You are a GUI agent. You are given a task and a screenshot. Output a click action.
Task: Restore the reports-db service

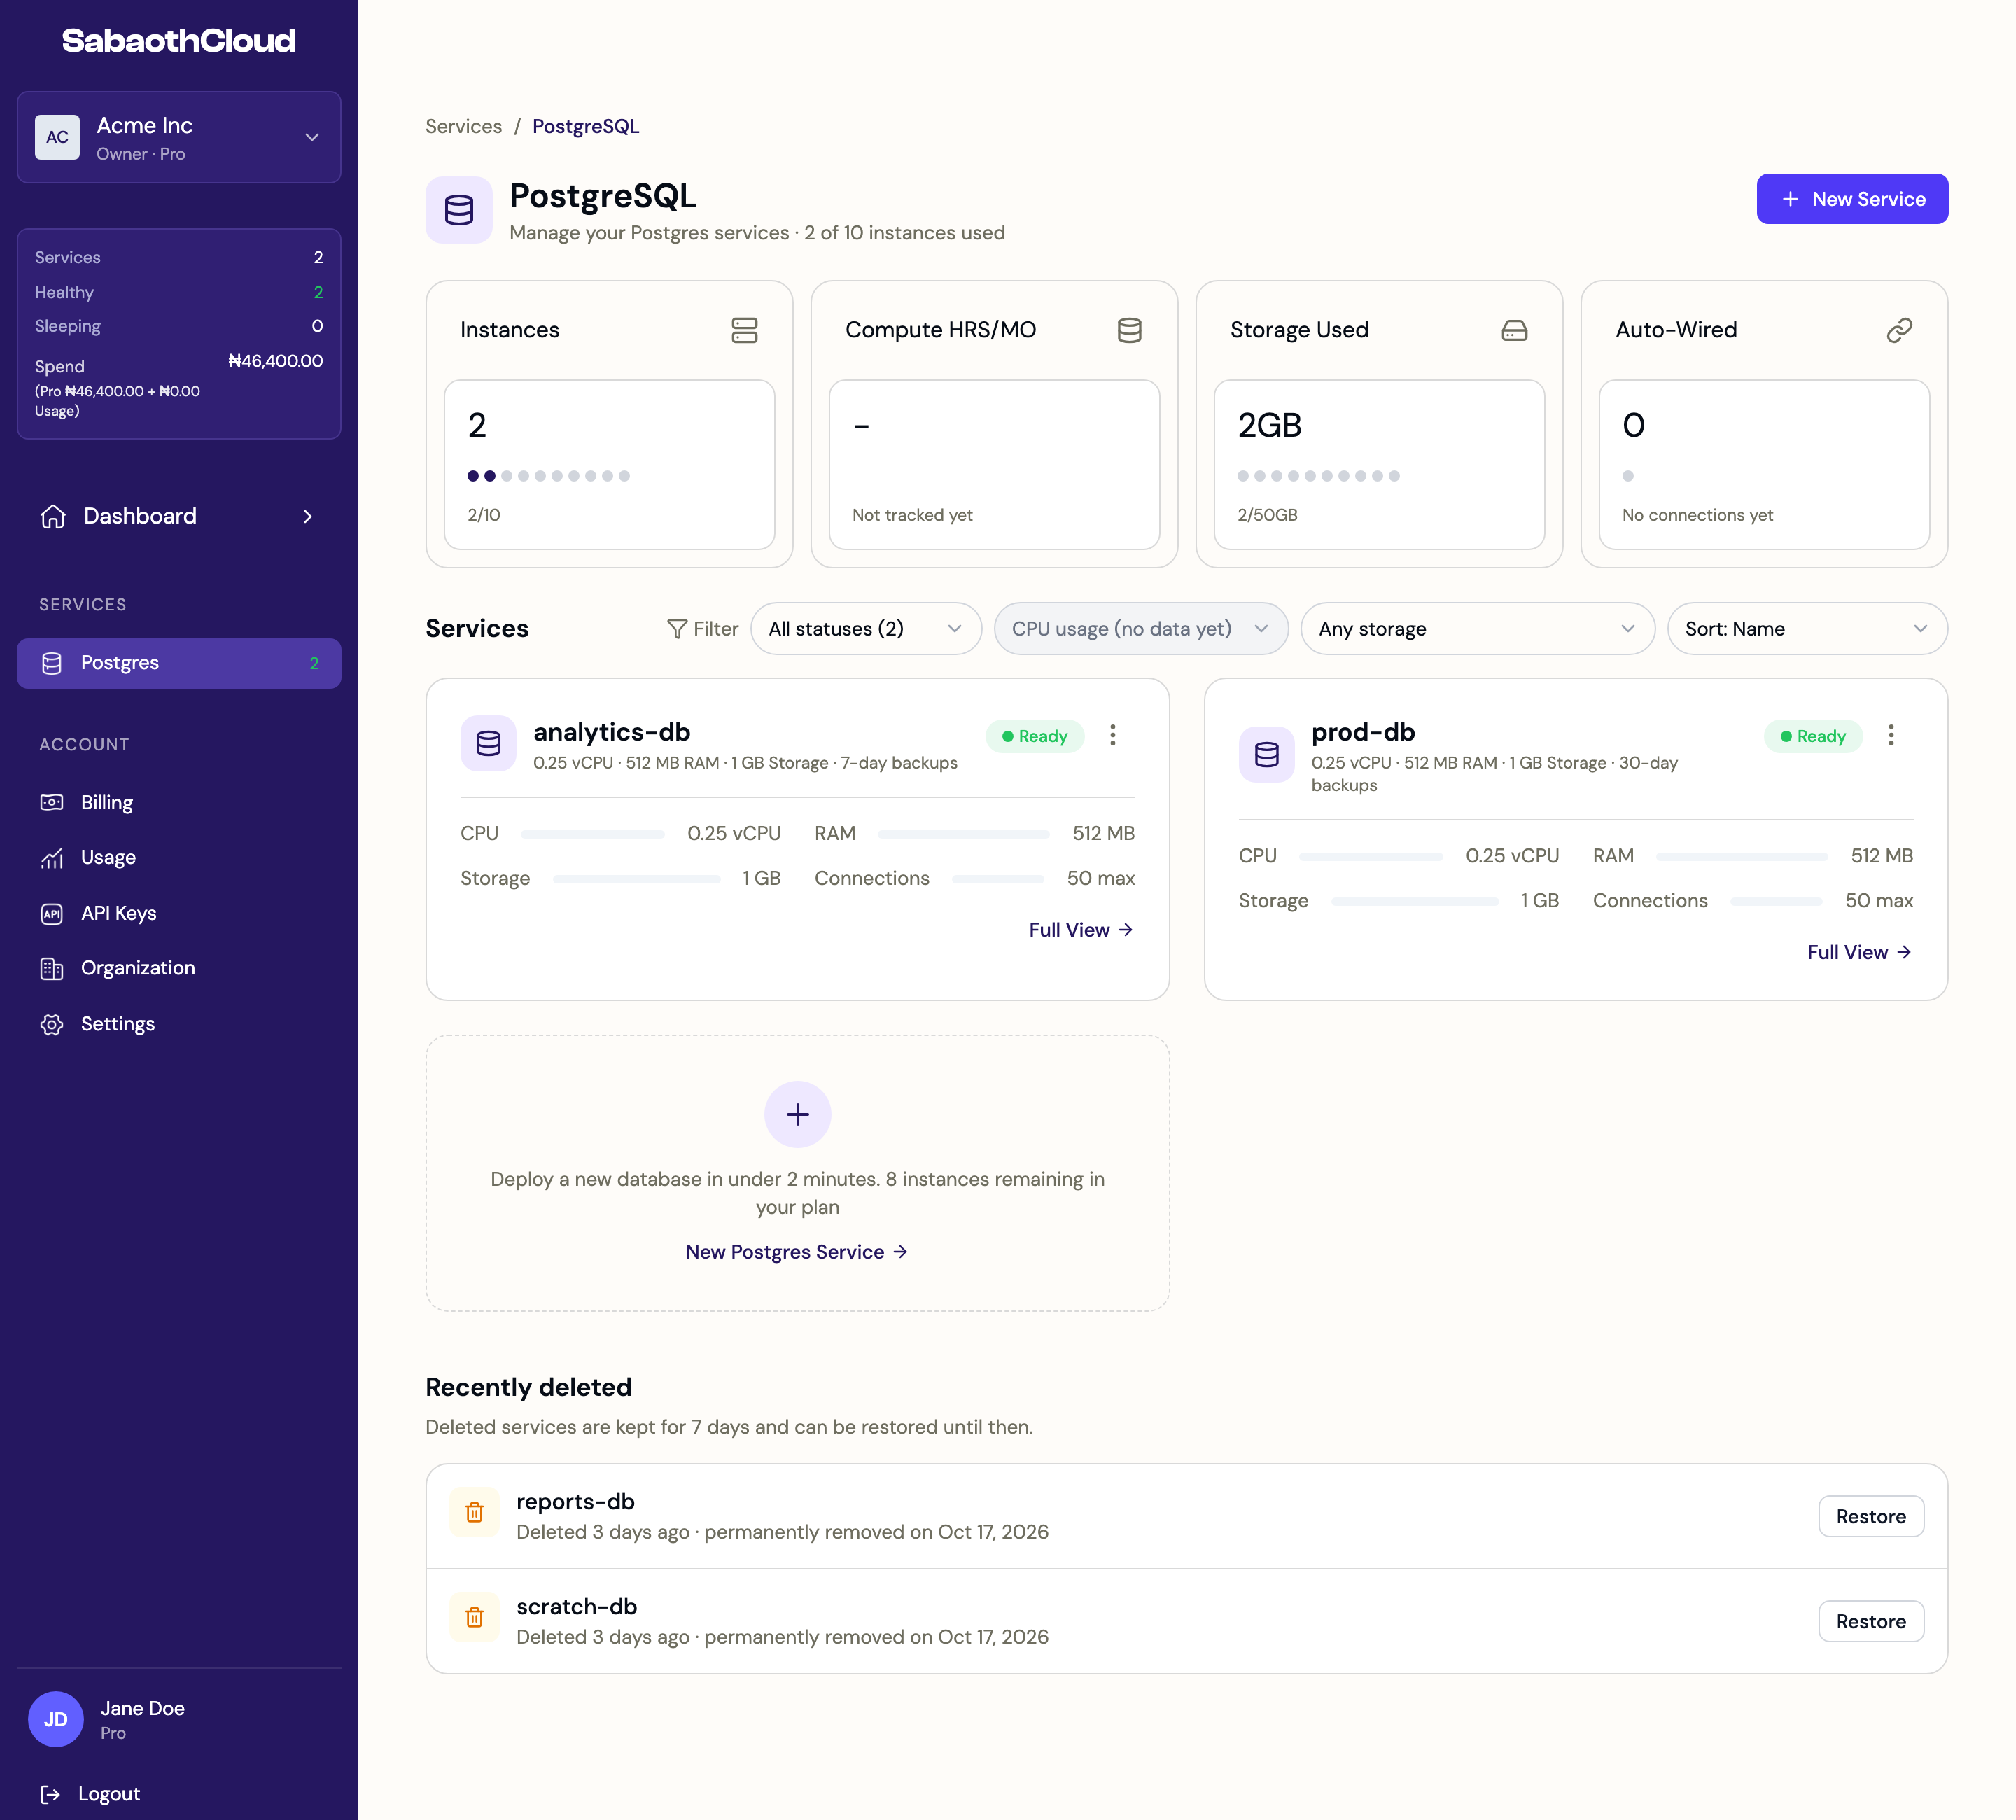coord(1870,1516)
